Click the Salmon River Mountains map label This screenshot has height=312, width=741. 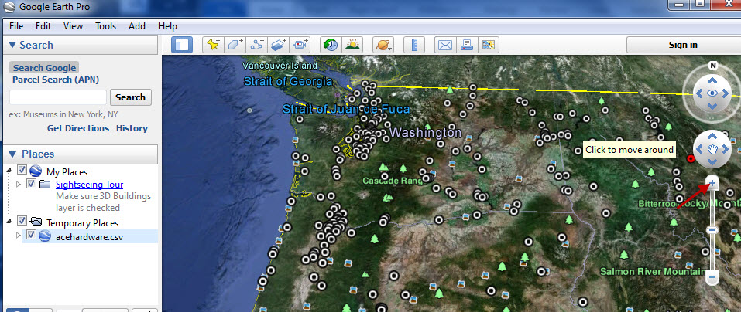point(654,272)
